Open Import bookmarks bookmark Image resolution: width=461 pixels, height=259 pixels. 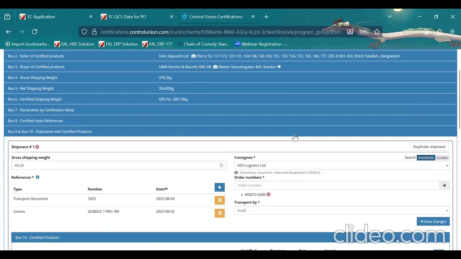click(x=27, y=44)
